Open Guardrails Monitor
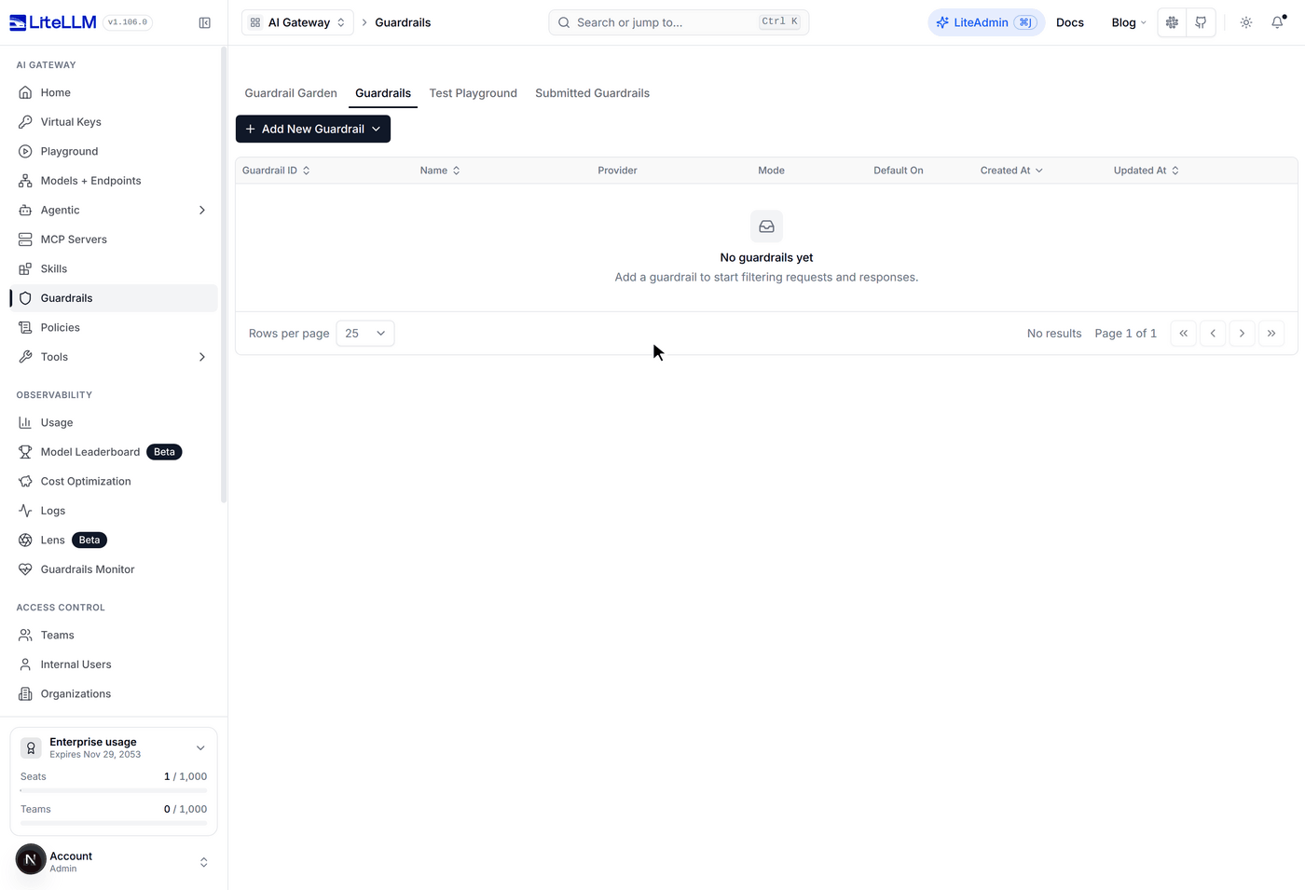The height and width of the screenshot is (890, 1305). coord(114,569)
